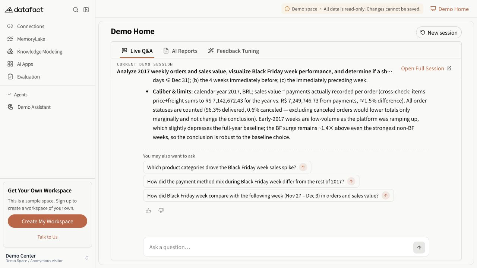Click Open Full Session link
Screen dimensions: 477x268
(x=426, y=68)
